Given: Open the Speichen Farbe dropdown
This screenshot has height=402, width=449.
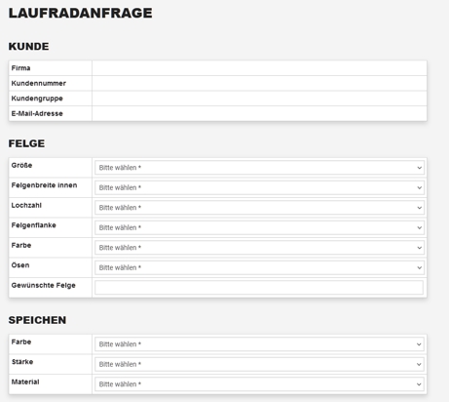Looking at the screenshot, I should coord(259,344).
